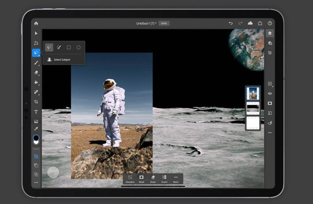Toggle detailed layer view
This screenshot has height=204, width=313.
pos(270,43)
